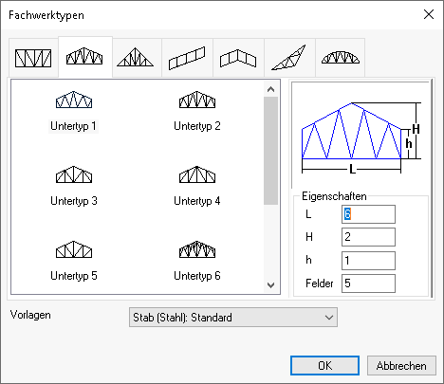Click the subtype list scroll-down arrow

pos(270,285)
